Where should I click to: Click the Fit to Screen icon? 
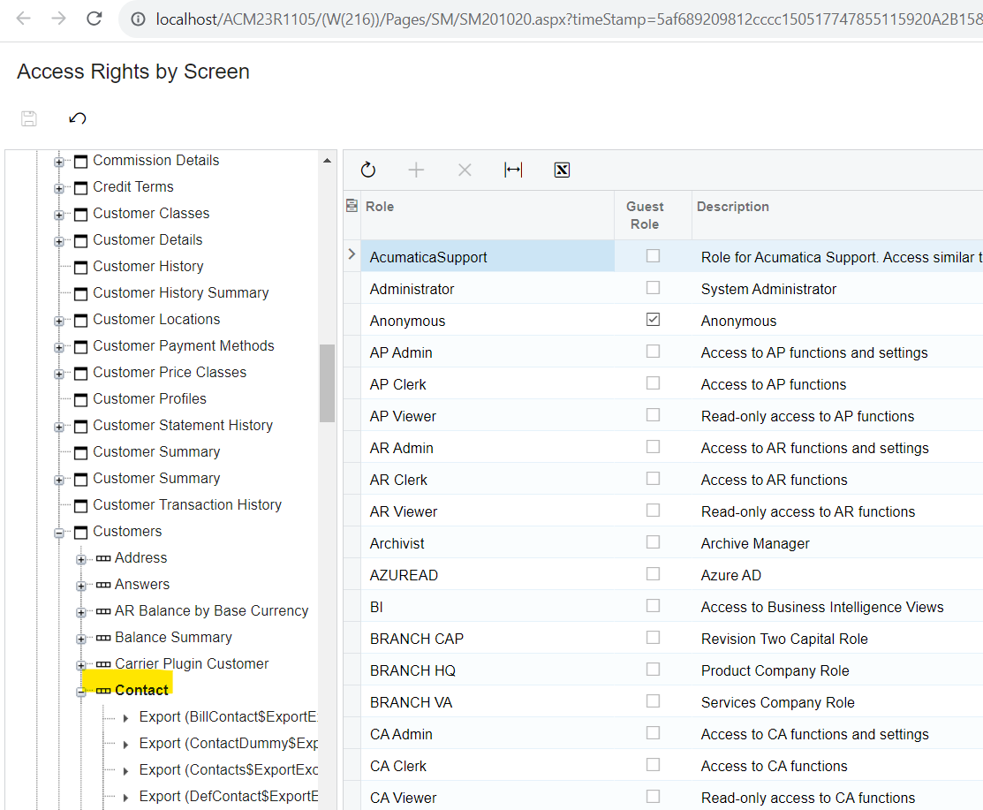[513, 170]
